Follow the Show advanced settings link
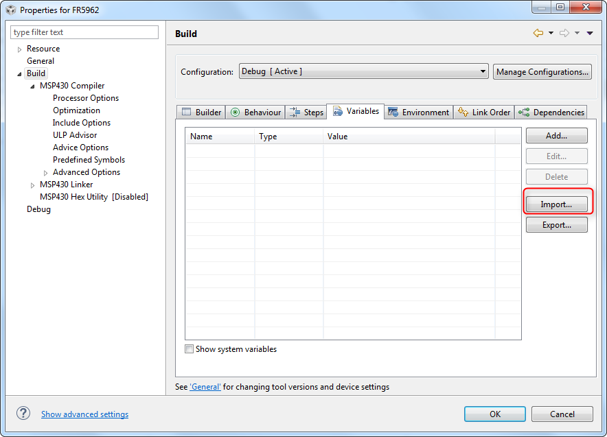 pyautogui.click(x=84, y=414)
